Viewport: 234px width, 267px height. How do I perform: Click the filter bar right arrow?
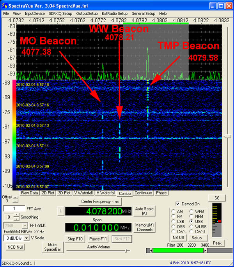click(x=206, y=251)
